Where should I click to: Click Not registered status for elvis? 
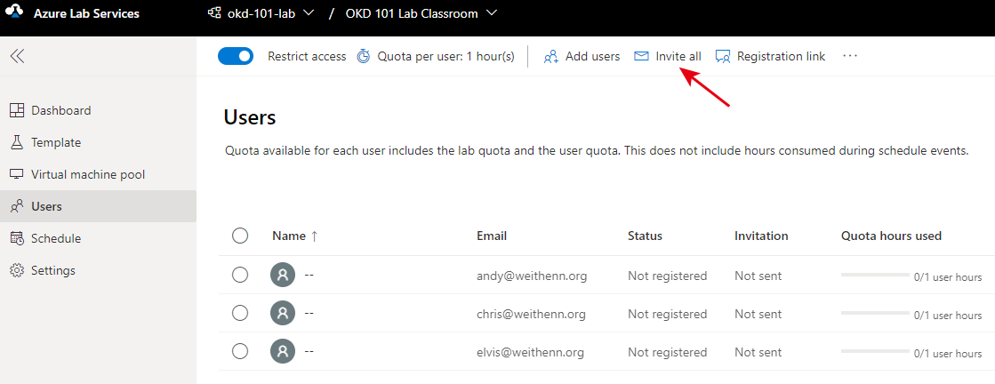point(668,352)
